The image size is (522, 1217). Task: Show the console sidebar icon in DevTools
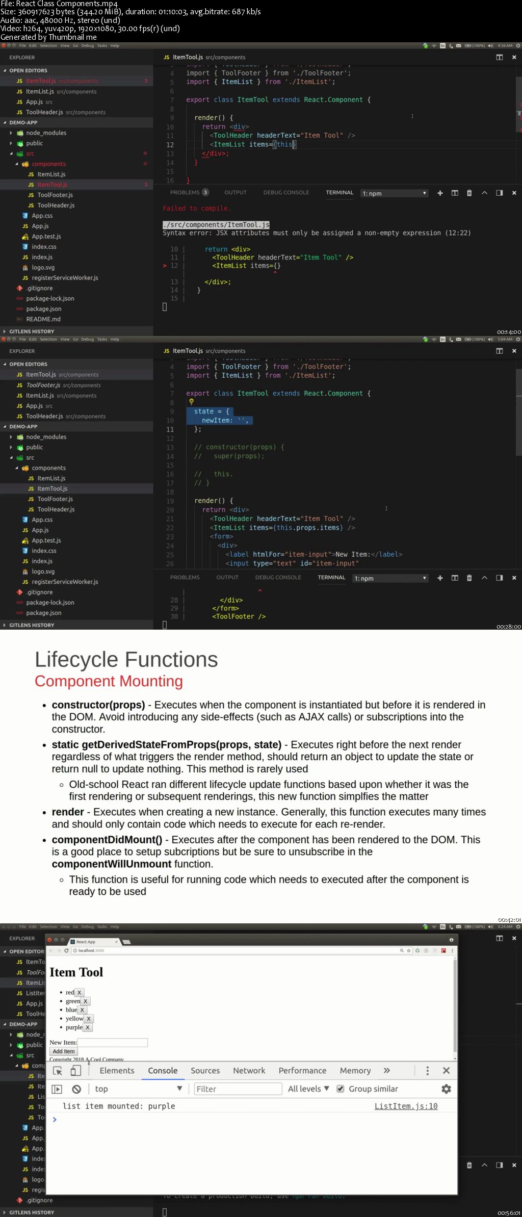coord(57,1089)
